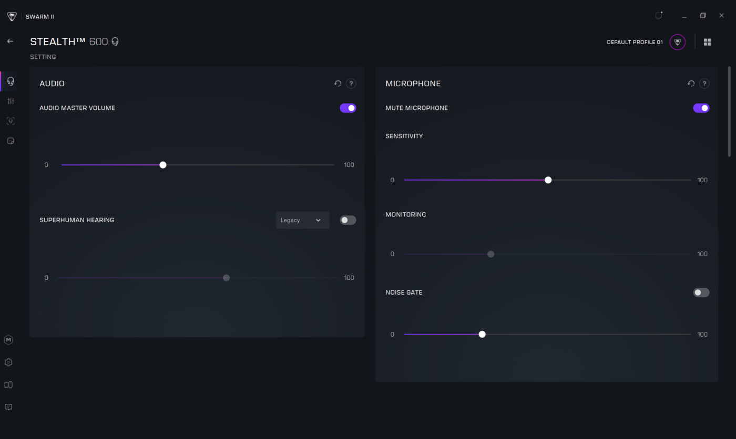
Task: Click the MICROPHONE panel heading
Action: 413,83
